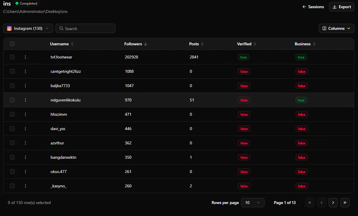Jump to the last page
Viewport: 358px width, 216px height.
pyautogui.click(x=345, y=203)
